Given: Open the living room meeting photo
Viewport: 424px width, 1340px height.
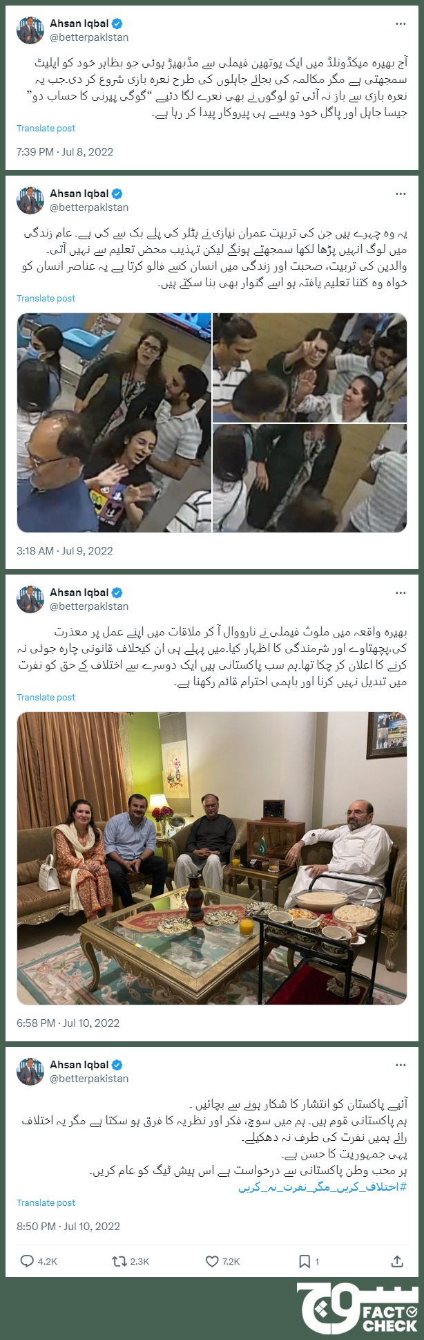Looking at the screenshot, I should (x=212, y=858).
